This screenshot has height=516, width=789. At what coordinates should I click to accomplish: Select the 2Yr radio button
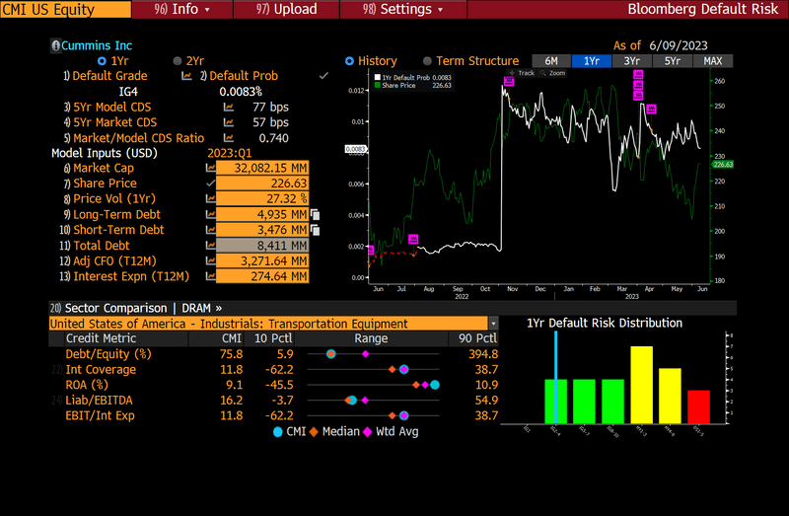coord(178,61)
